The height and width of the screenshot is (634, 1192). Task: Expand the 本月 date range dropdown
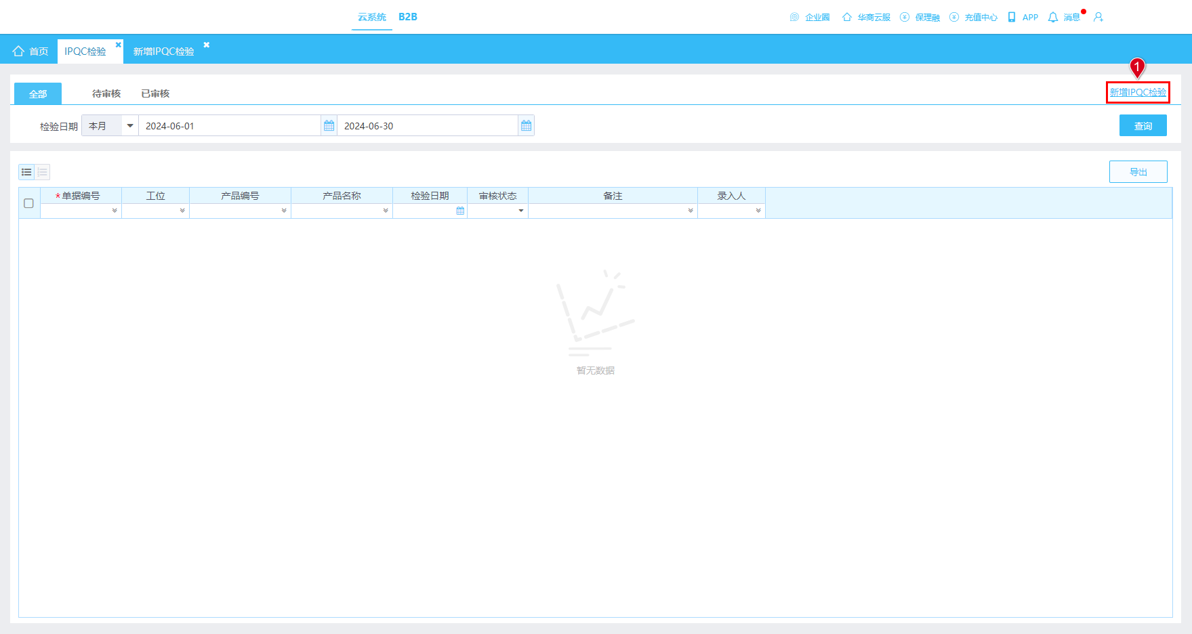pyautogui.click(x=130, y=125)
